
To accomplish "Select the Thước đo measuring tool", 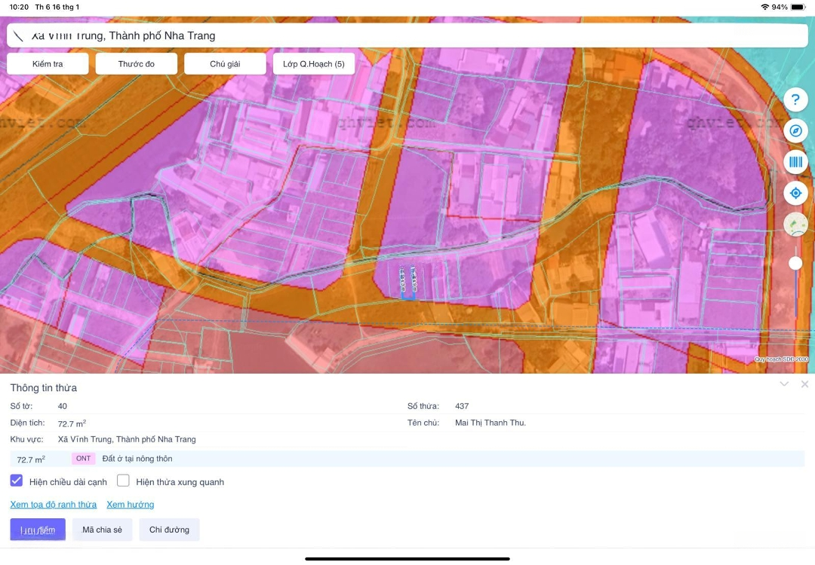I will tap(137, 64).
